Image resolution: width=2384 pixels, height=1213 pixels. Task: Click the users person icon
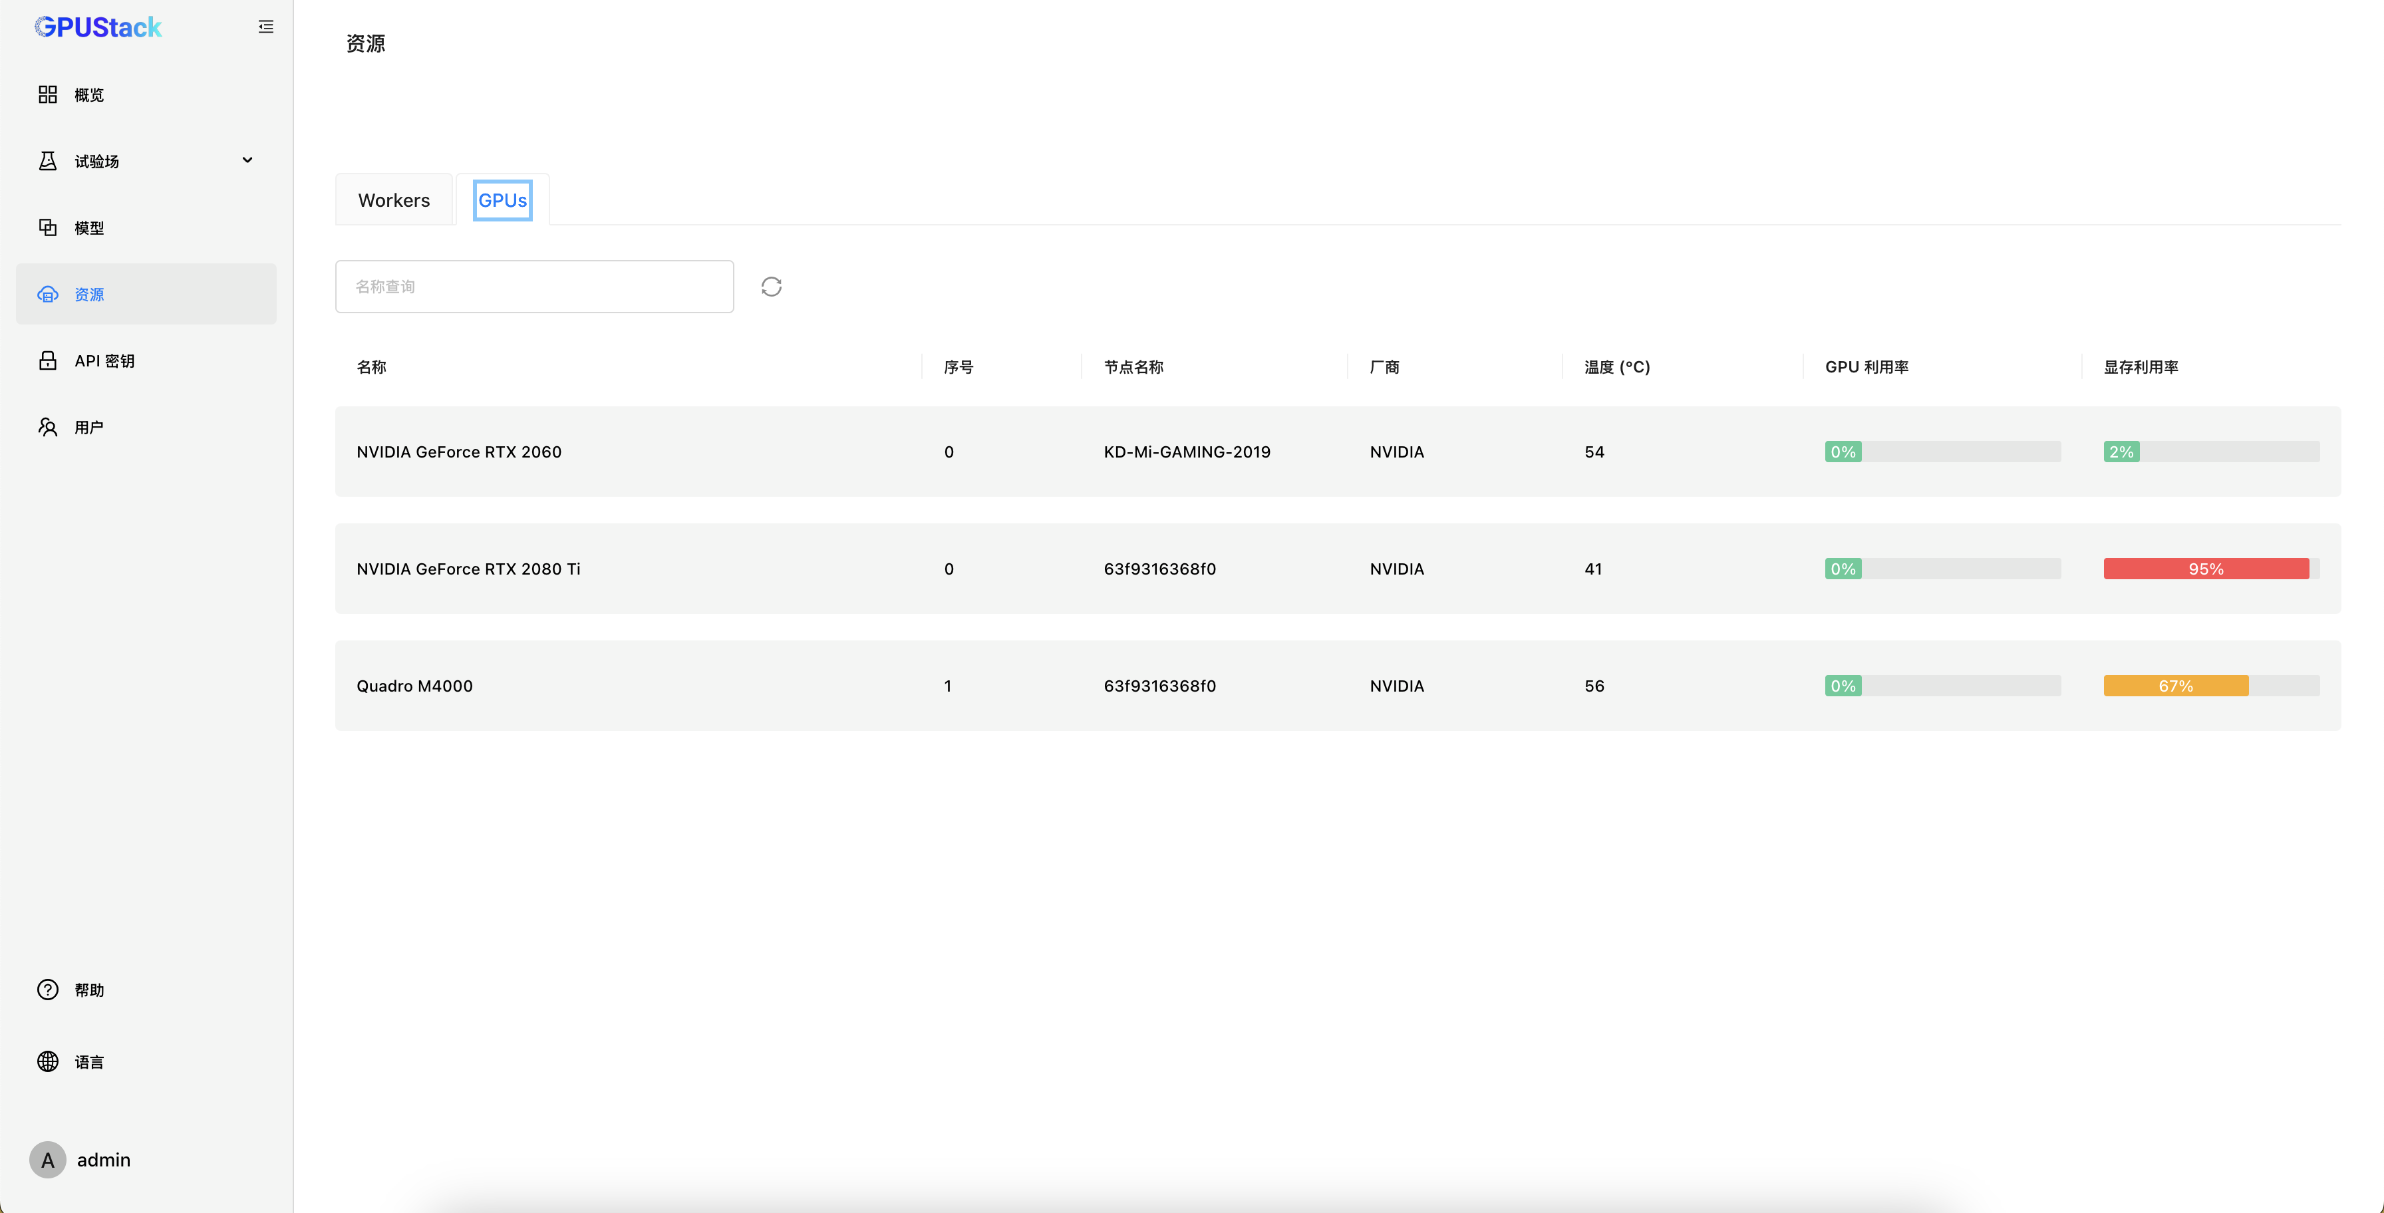pyautogui.click(x=47, y=426)
